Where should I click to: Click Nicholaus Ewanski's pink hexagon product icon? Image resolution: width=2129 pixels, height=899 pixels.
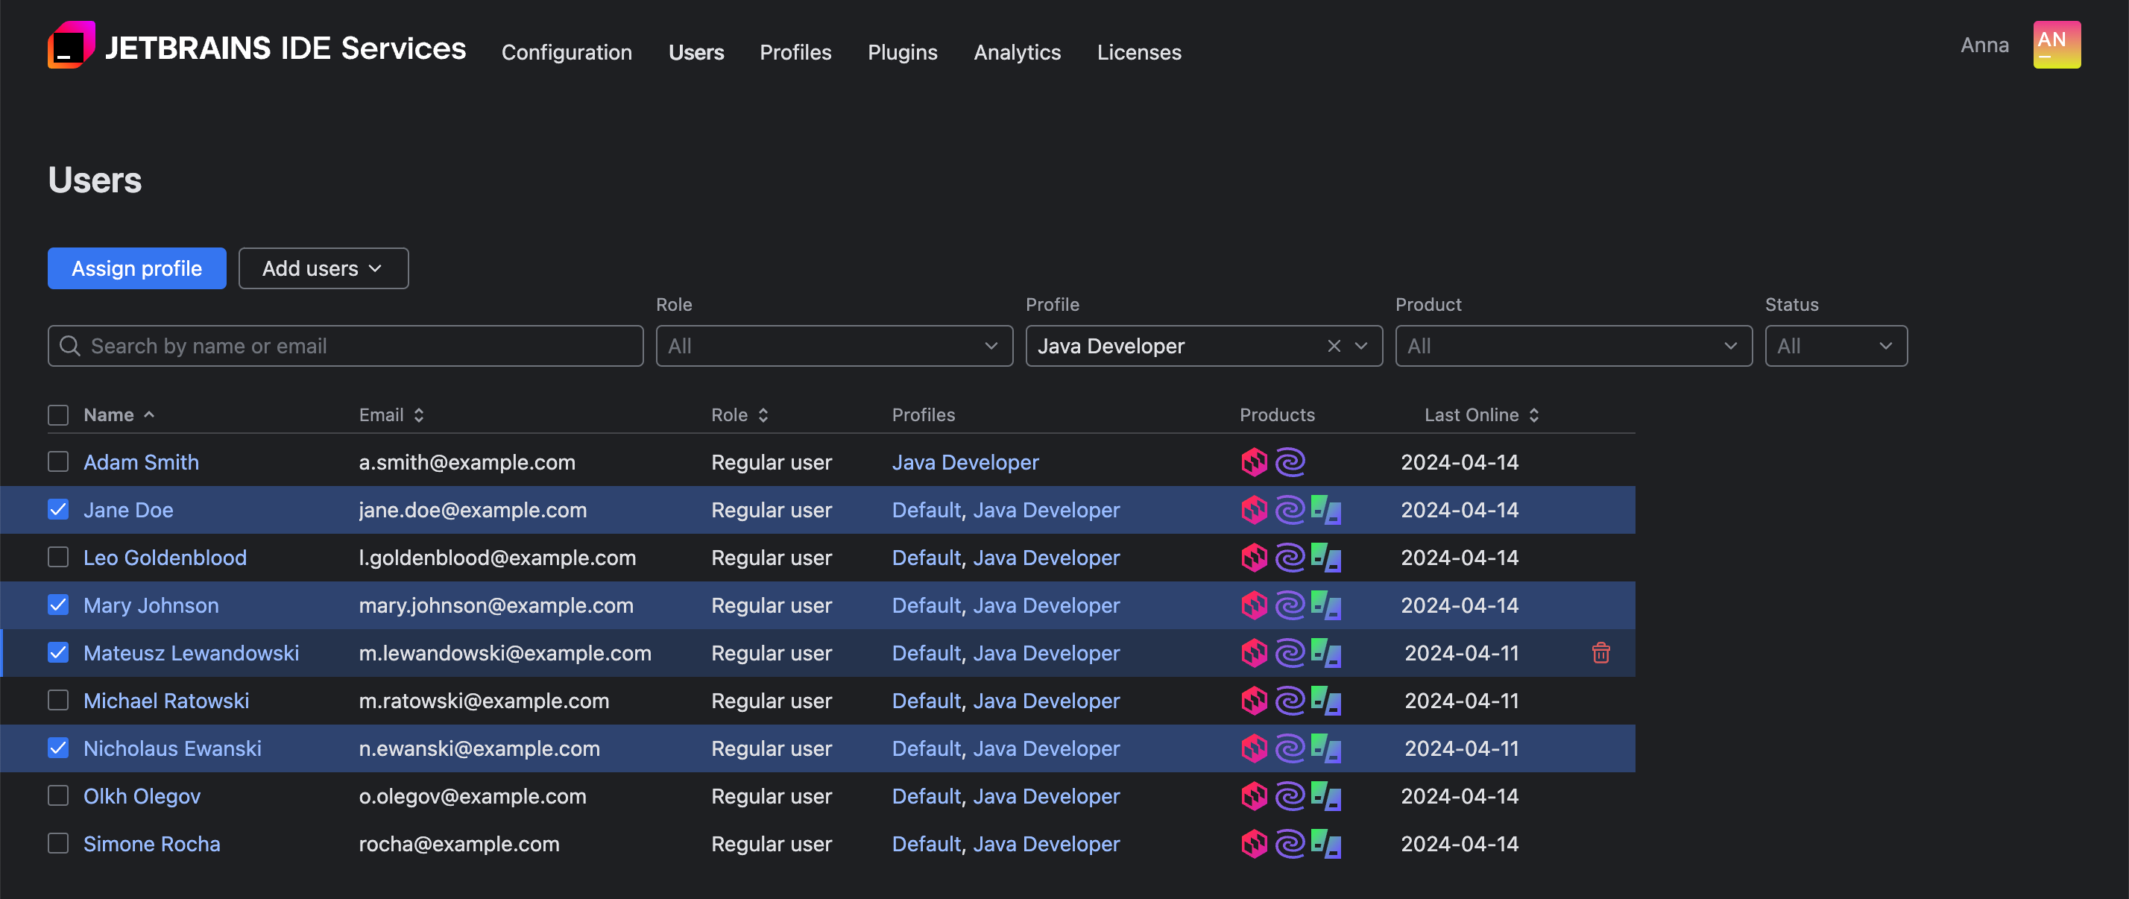[x=1254, y=748]
